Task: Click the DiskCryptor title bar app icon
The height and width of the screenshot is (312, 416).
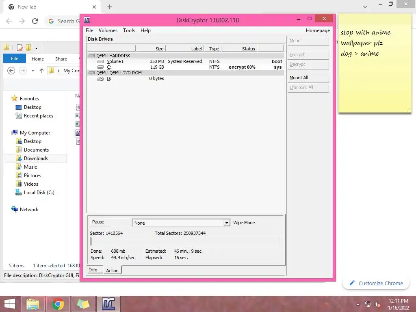Action: point(87,20)
